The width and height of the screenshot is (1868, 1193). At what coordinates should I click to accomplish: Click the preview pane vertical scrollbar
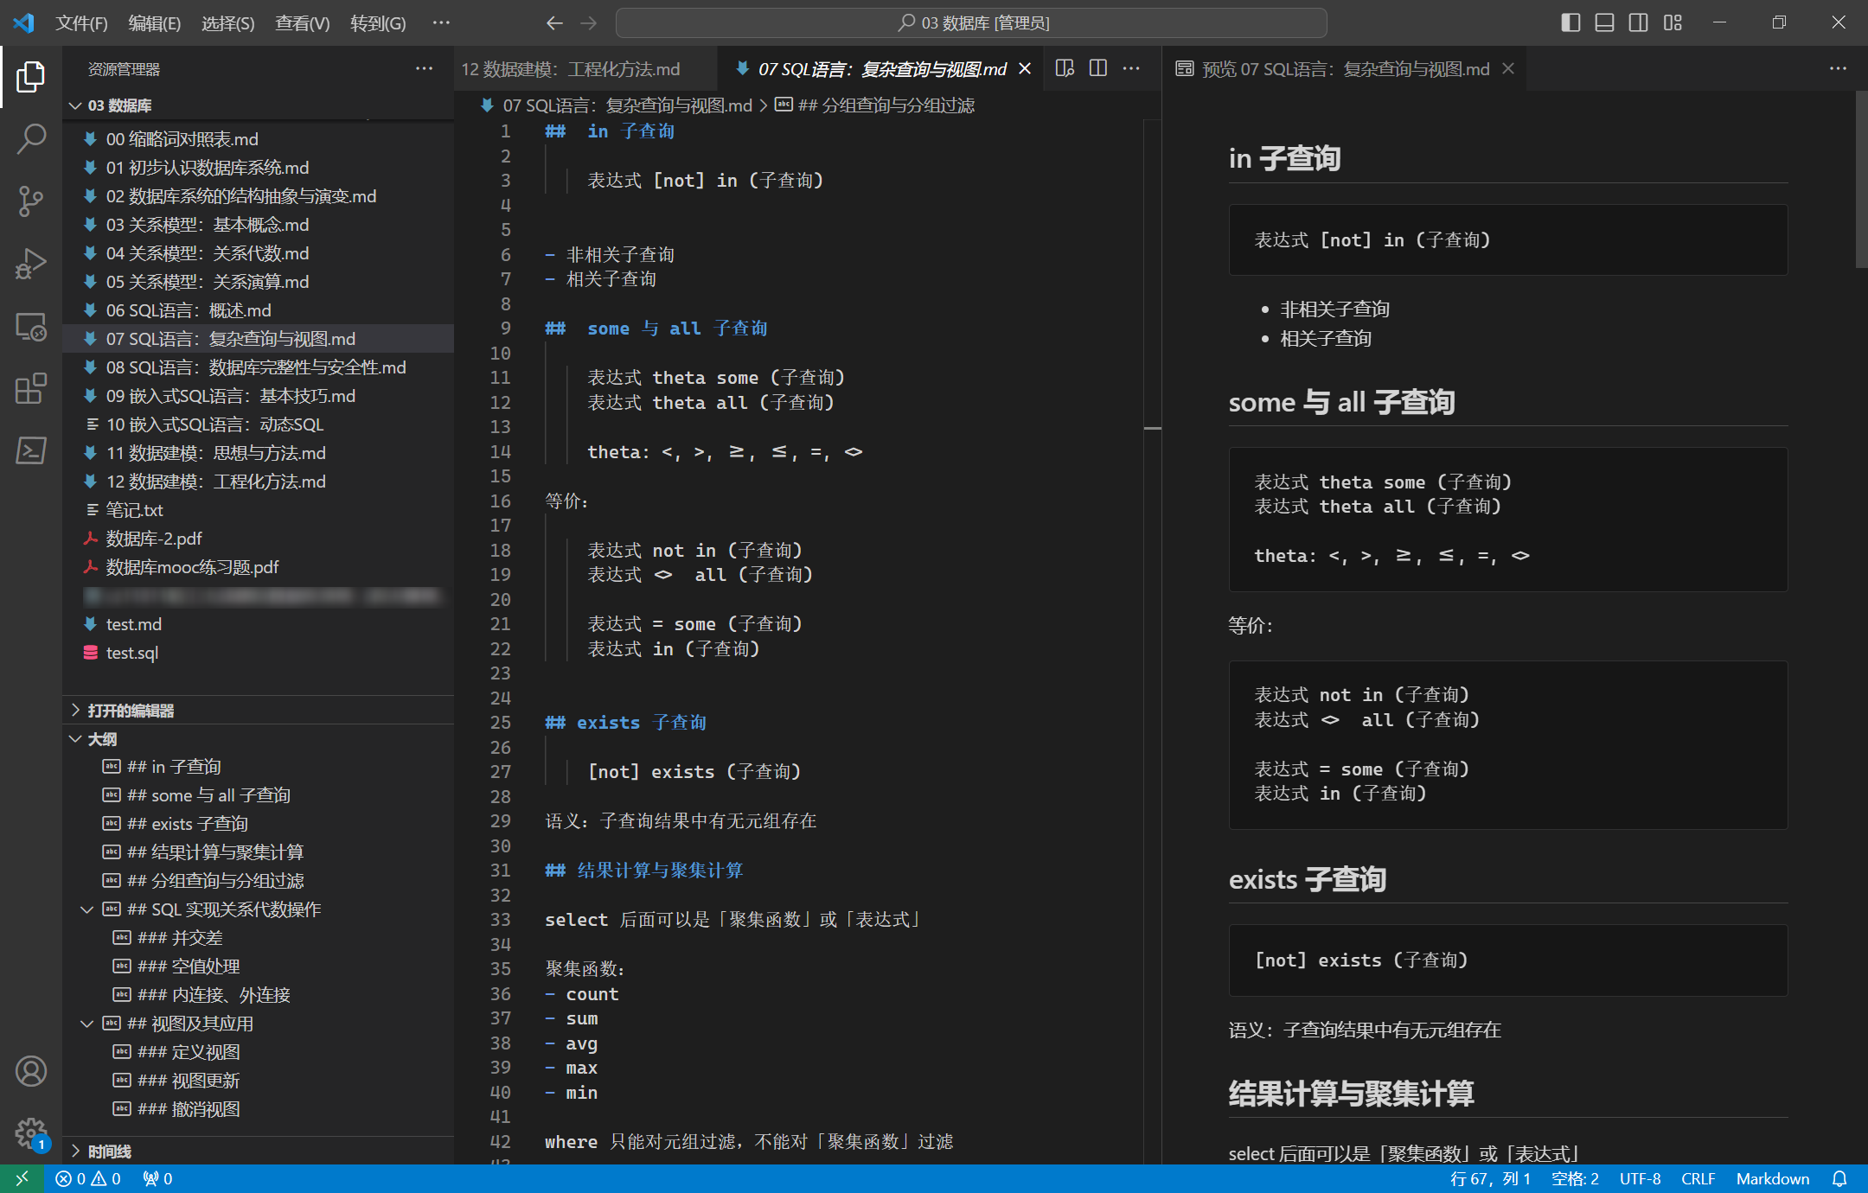click(x=1861, y=180)
